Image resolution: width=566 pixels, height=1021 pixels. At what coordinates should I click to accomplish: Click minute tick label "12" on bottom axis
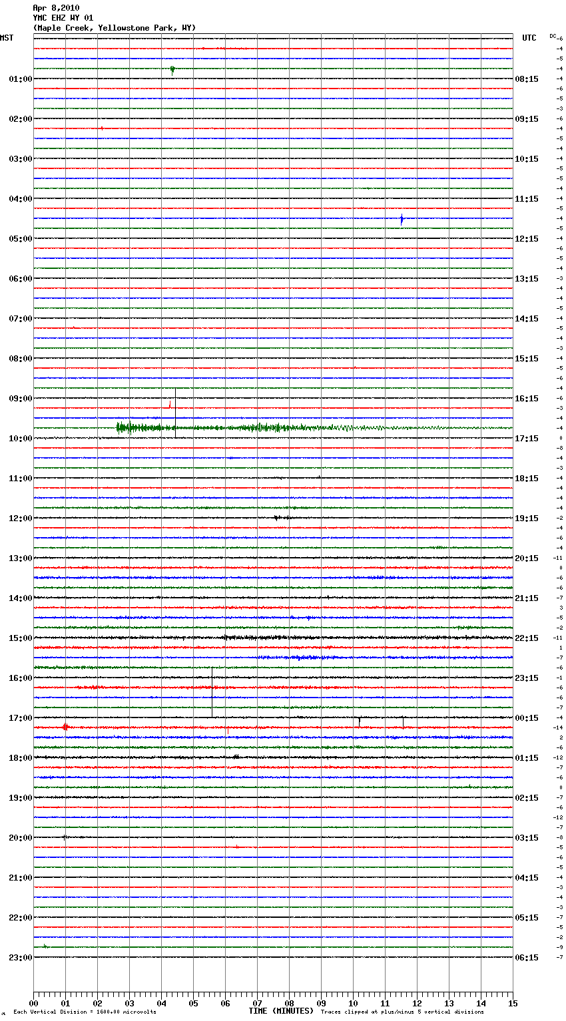coord(417,1003)
